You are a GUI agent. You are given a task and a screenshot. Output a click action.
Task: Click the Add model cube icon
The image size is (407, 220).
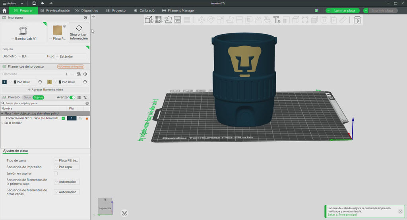coord(149,20)
